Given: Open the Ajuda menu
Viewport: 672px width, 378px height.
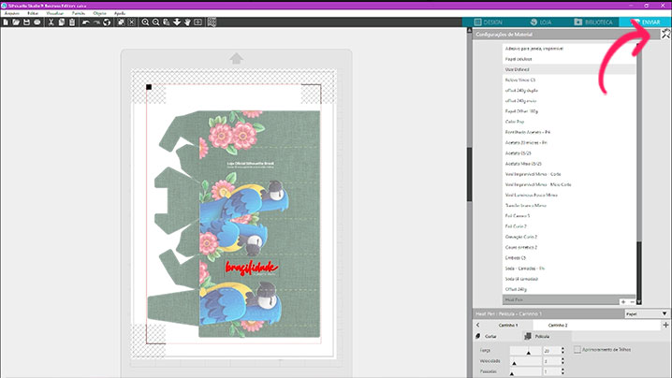Looking at the screenshot, I should [120, 13].
